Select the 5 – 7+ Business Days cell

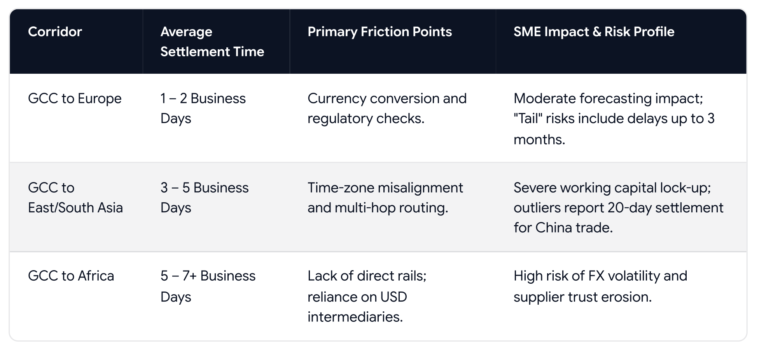click(x=208, y=286)
